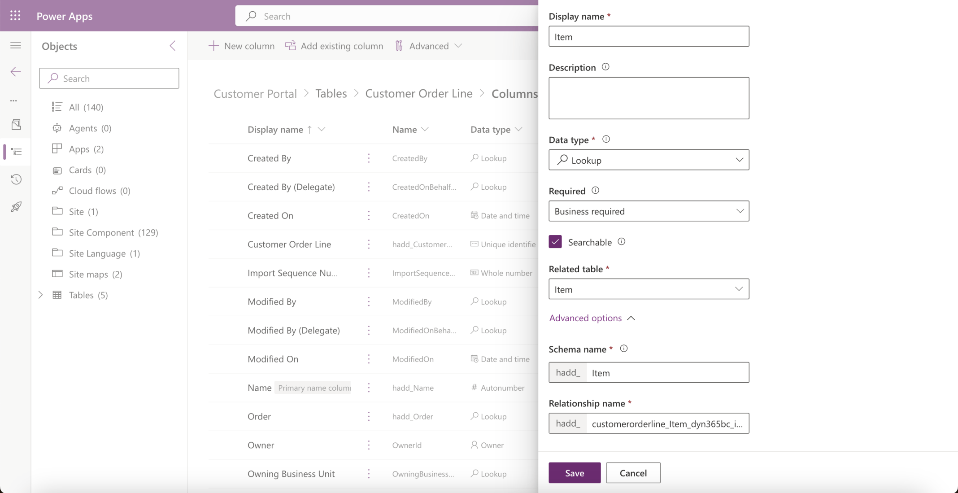Viewport: 958px width, 493px height.
Task: Click the back arrow in left rail
Action: (x=16, y=72)
